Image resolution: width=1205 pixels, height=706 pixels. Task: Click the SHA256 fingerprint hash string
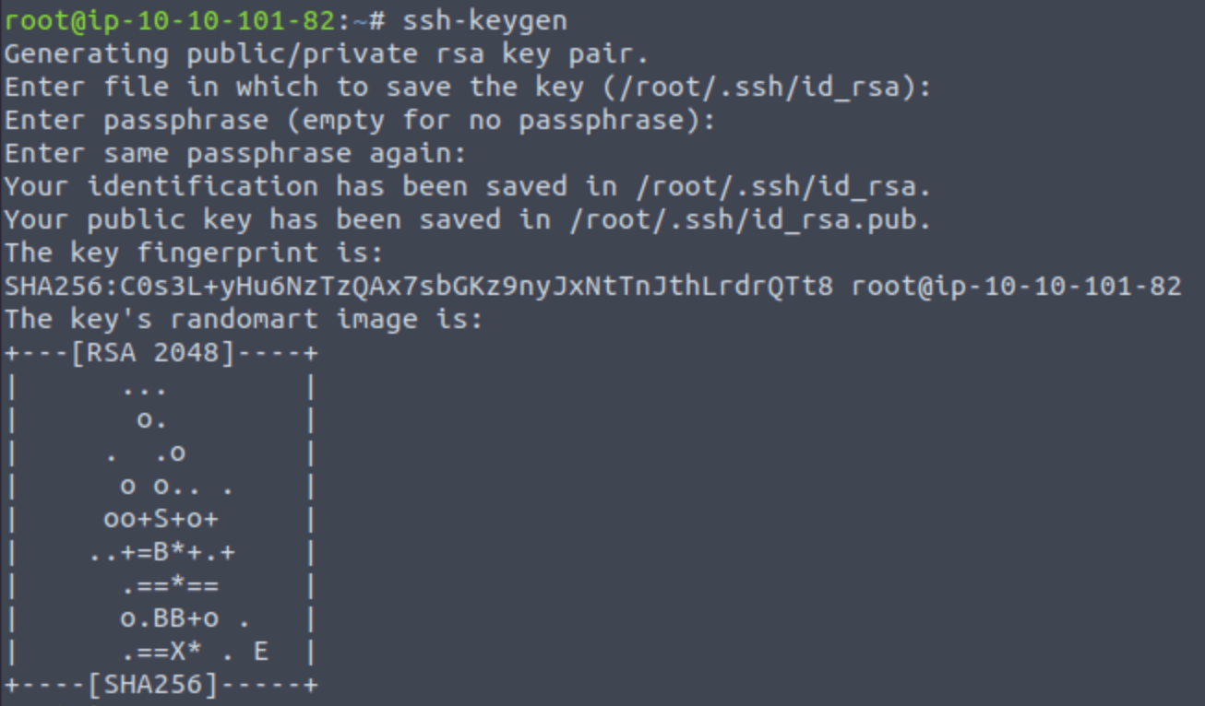[x=419, y=287]
